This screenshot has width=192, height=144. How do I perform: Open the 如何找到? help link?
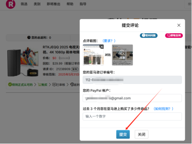pos(163,109)
